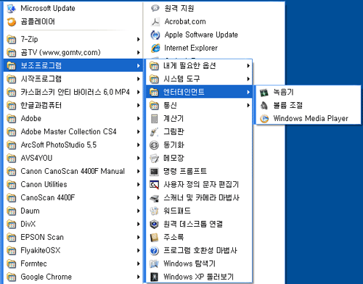Image resolution: width=363 pixels, height=284 pixels.
Task: Expand the 곰TV submenu arrow
Action: click(x=138, y=52)
